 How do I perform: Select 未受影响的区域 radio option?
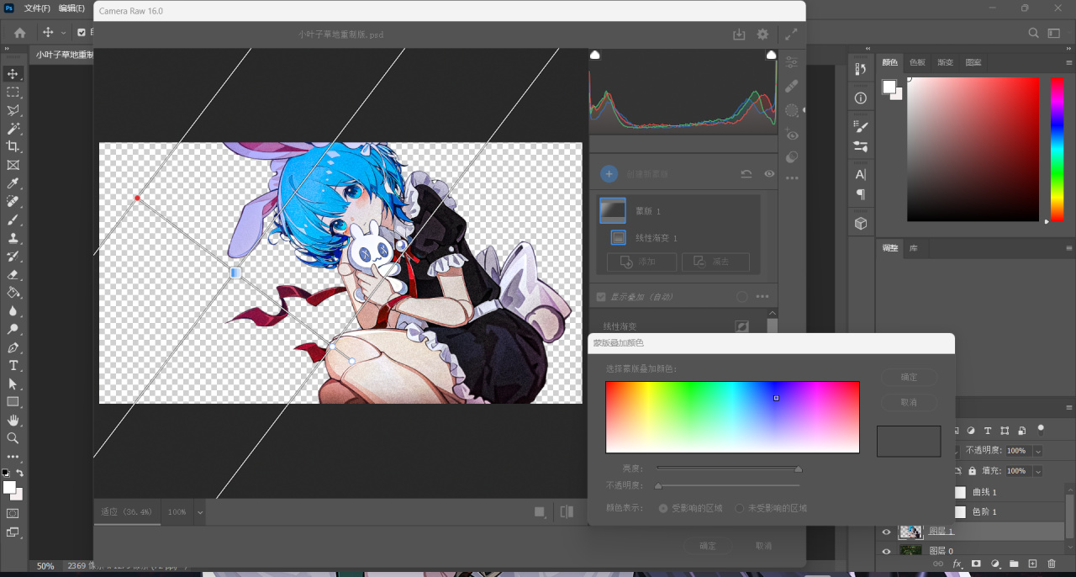[740, 508]
